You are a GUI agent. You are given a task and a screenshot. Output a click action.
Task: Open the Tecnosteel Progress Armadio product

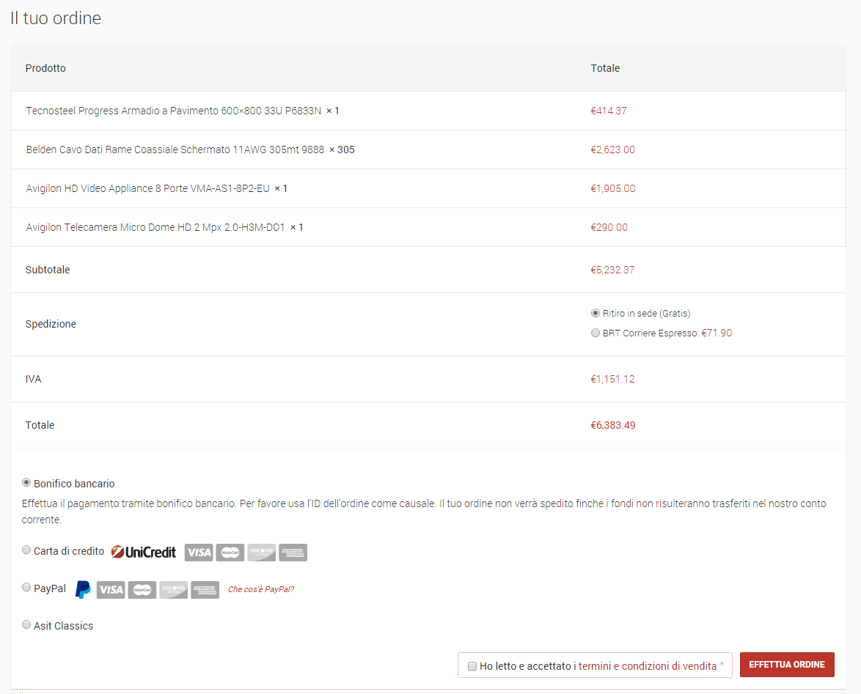tap(174, 111)
